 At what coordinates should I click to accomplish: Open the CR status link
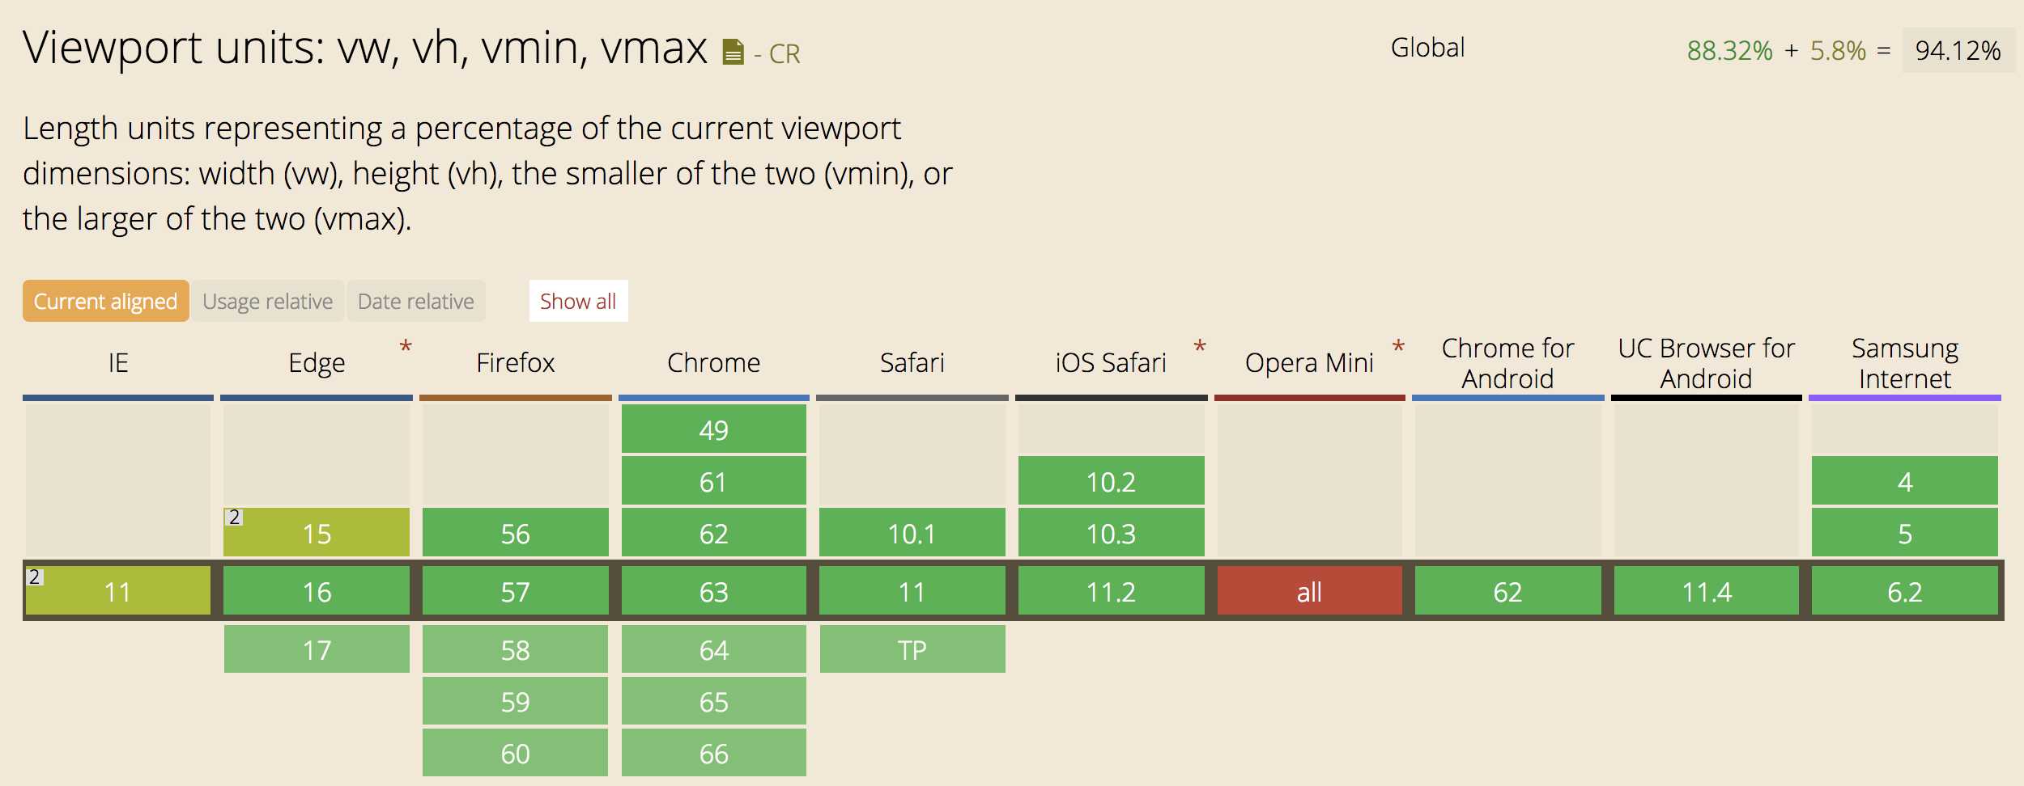coord(784,54)
